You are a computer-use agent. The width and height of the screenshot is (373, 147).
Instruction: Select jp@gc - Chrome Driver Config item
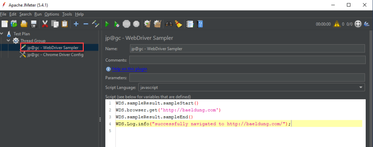[55, 55]
